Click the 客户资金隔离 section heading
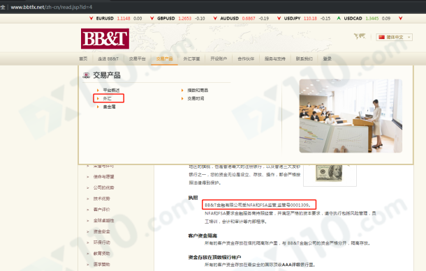This screenshot has height=271, width=426. pos(203,235)
